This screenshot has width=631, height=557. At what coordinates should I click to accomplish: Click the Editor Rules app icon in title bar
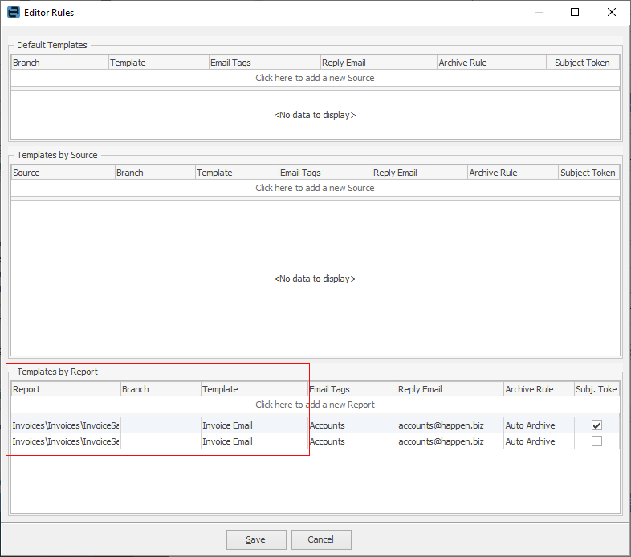point(13,13)
